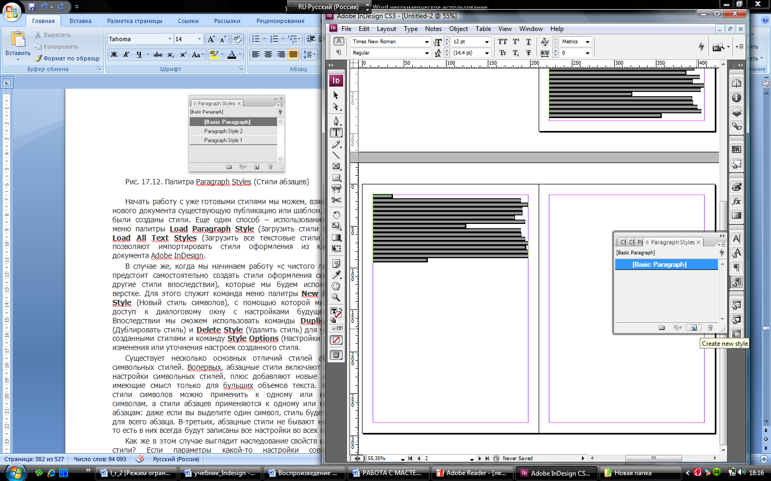Open the 12 pt font size dropdown

487,42
